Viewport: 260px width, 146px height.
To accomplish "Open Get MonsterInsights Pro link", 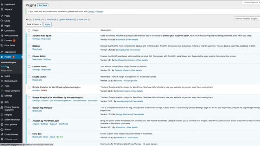I will pyautogui.click(x=61, y=101).
